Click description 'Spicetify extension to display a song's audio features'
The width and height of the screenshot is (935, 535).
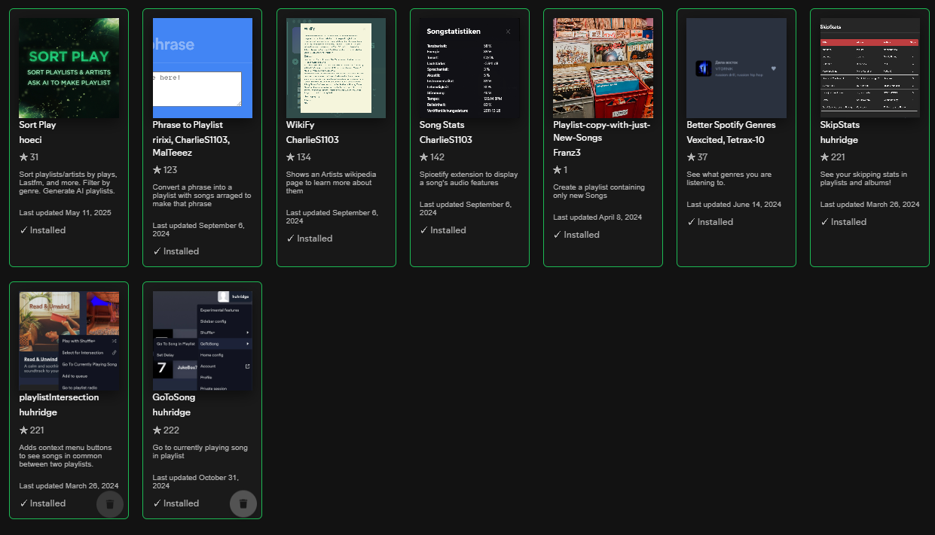click(x=469, y=179)
